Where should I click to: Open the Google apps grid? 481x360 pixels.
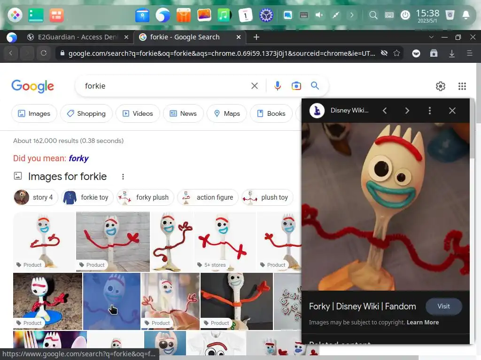coord(462,86)
